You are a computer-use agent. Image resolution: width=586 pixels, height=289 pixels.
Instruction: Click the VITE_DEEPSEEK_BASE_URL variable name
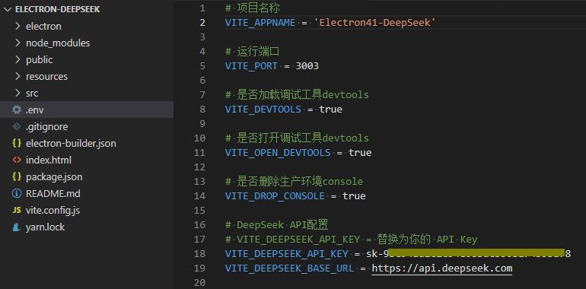tap(290, 268)
